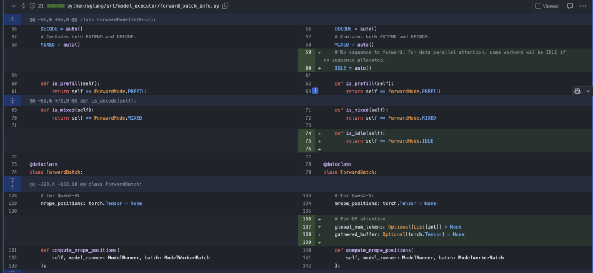Open the dropdown arrow next to Copilot

click(588, 91)
